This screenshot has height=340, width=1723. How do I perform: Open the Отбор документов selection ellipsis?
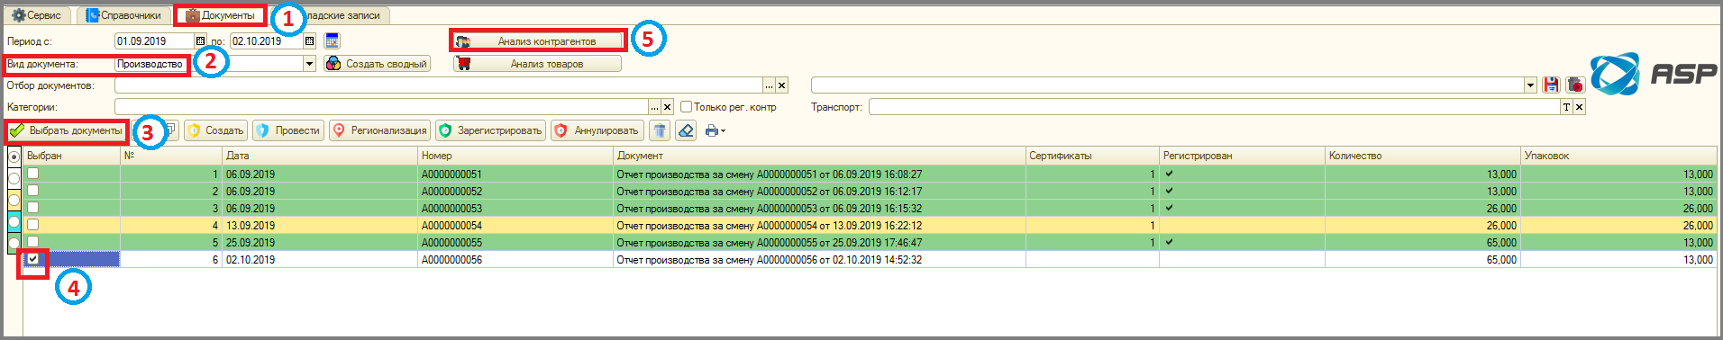(769, 85)
